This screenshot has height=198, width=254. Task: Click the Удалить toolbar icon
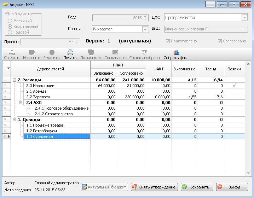pyautogui.click(x=52, y=52)
